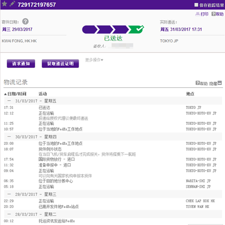Click the 获取递送证明 button
Viewport: 225px width, 225px height.
point(60,63)
